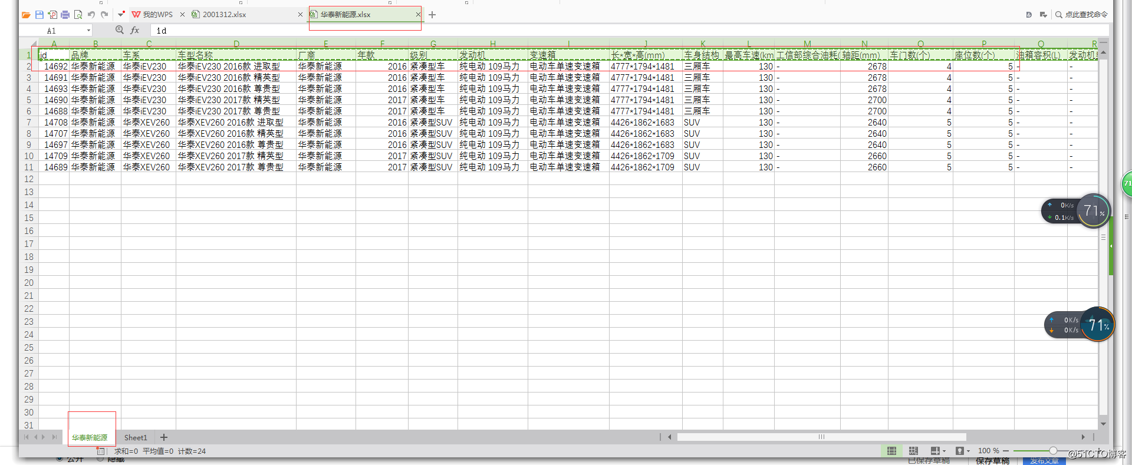
Task: Click cell with id 14692
Action: [x=54, y=67]
